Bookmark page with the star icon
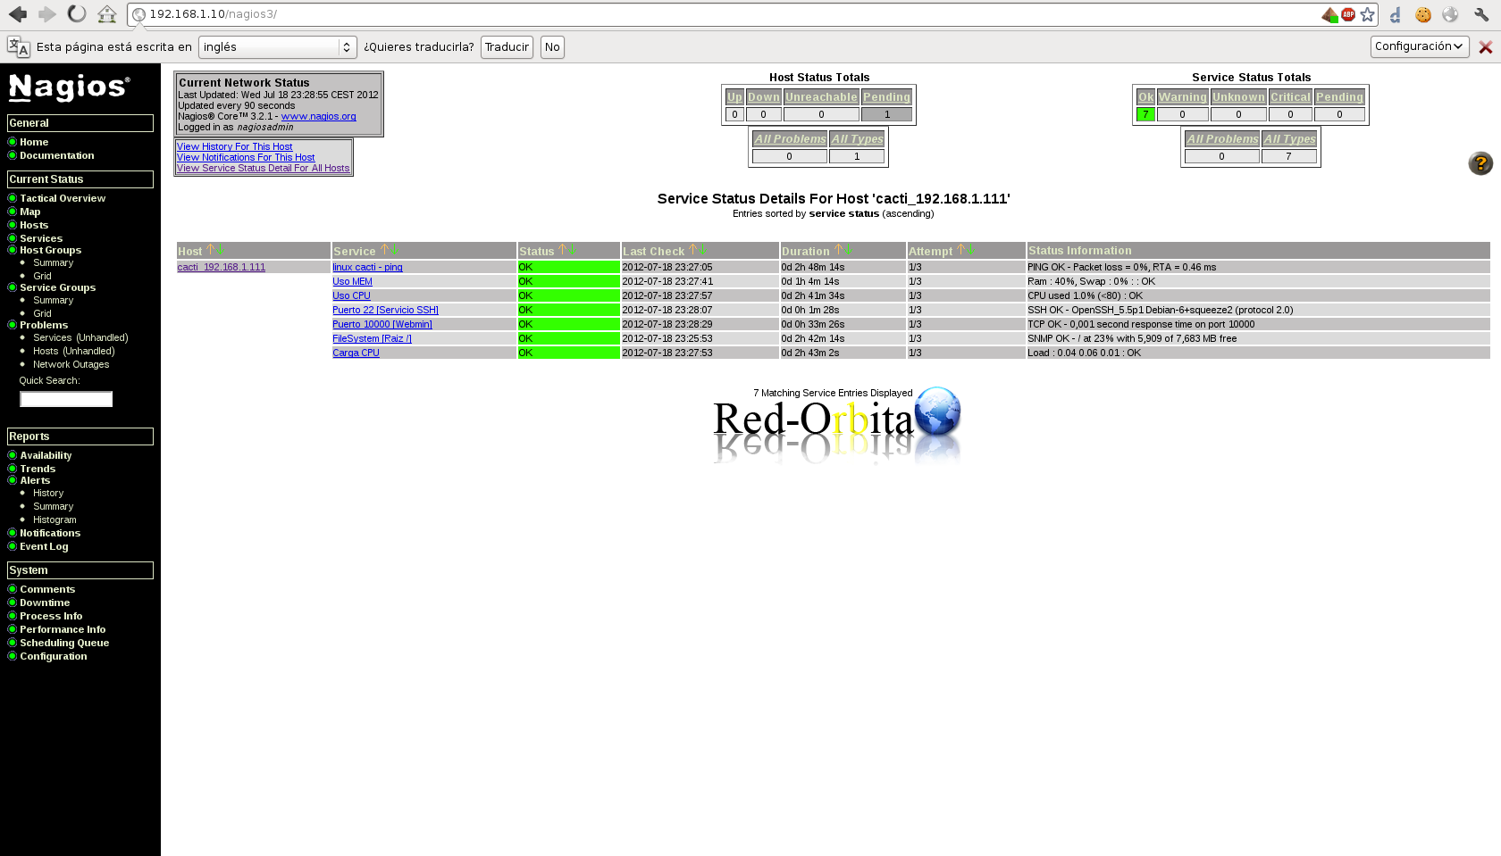 pos(1367,14)
